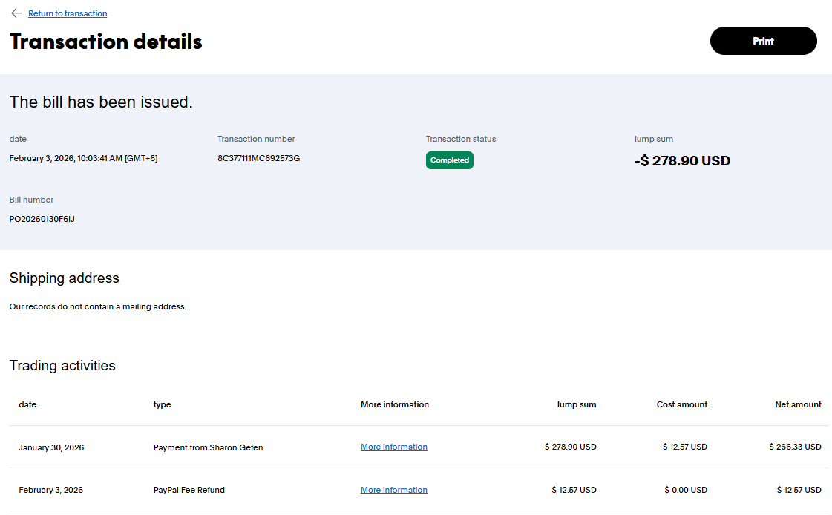
Task: Click the bold -$278.90 USD total
Action: click(x=682, y=160)
